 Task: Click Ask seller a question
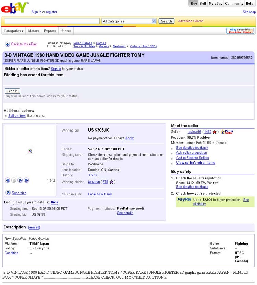(x=191, y=153)
